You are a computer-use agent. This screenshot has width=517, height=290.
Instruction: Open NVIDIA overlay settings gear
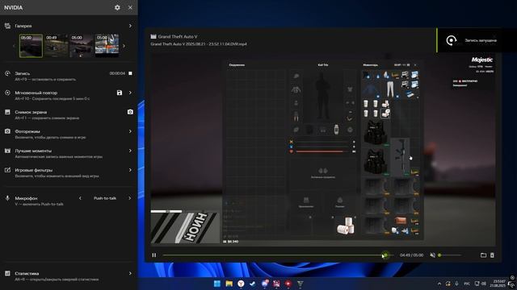(117, 7)
